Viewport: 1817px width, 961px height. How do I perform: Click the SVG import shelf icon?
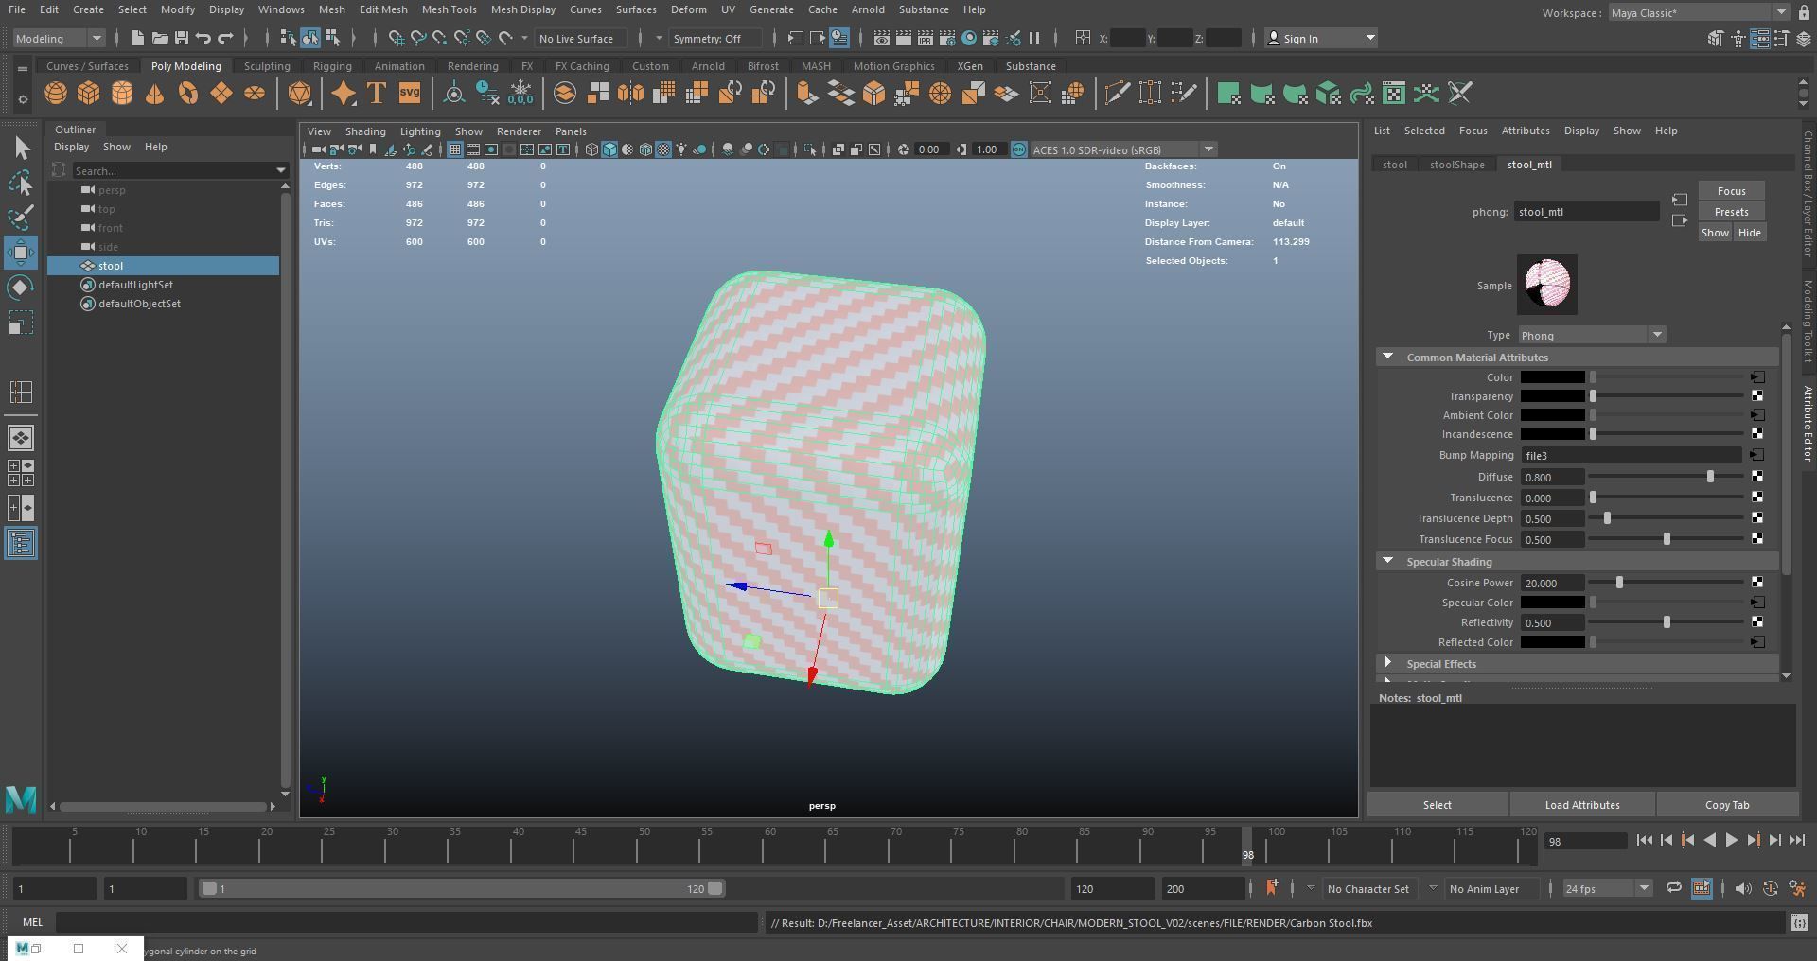409,93
